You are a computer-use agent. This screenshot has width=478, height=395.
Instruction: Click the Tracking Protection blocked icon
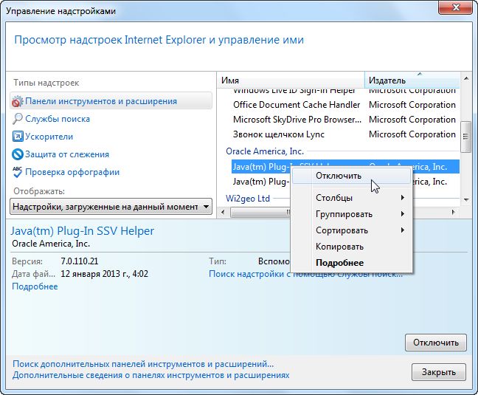(18, 154)
